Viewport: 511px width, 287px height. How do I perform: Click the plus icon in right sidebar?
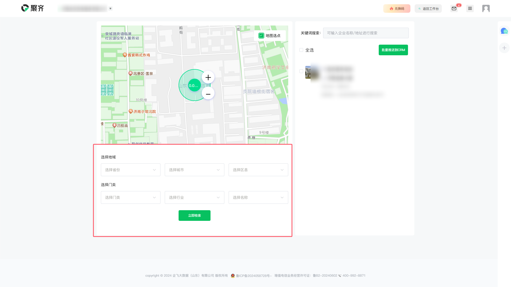coord(504,48)
